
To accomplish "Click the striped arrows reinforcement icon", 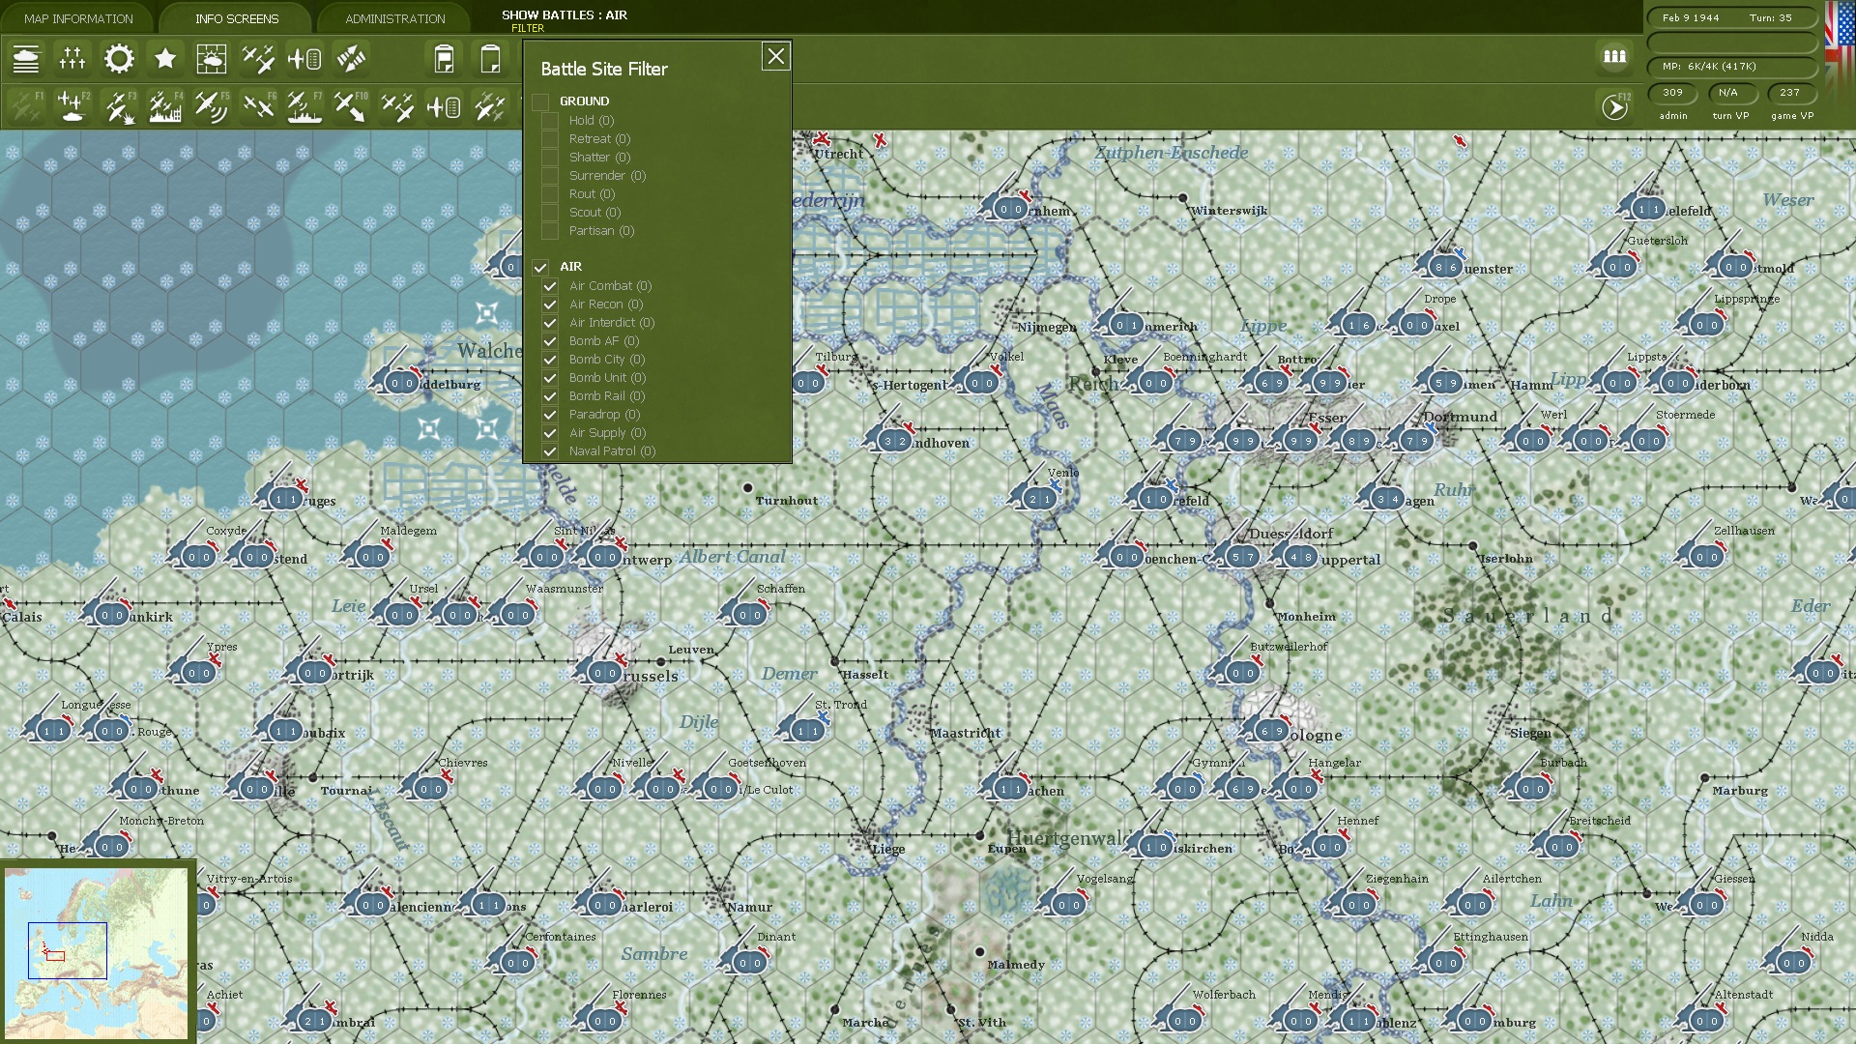I will tap(351, 59).
